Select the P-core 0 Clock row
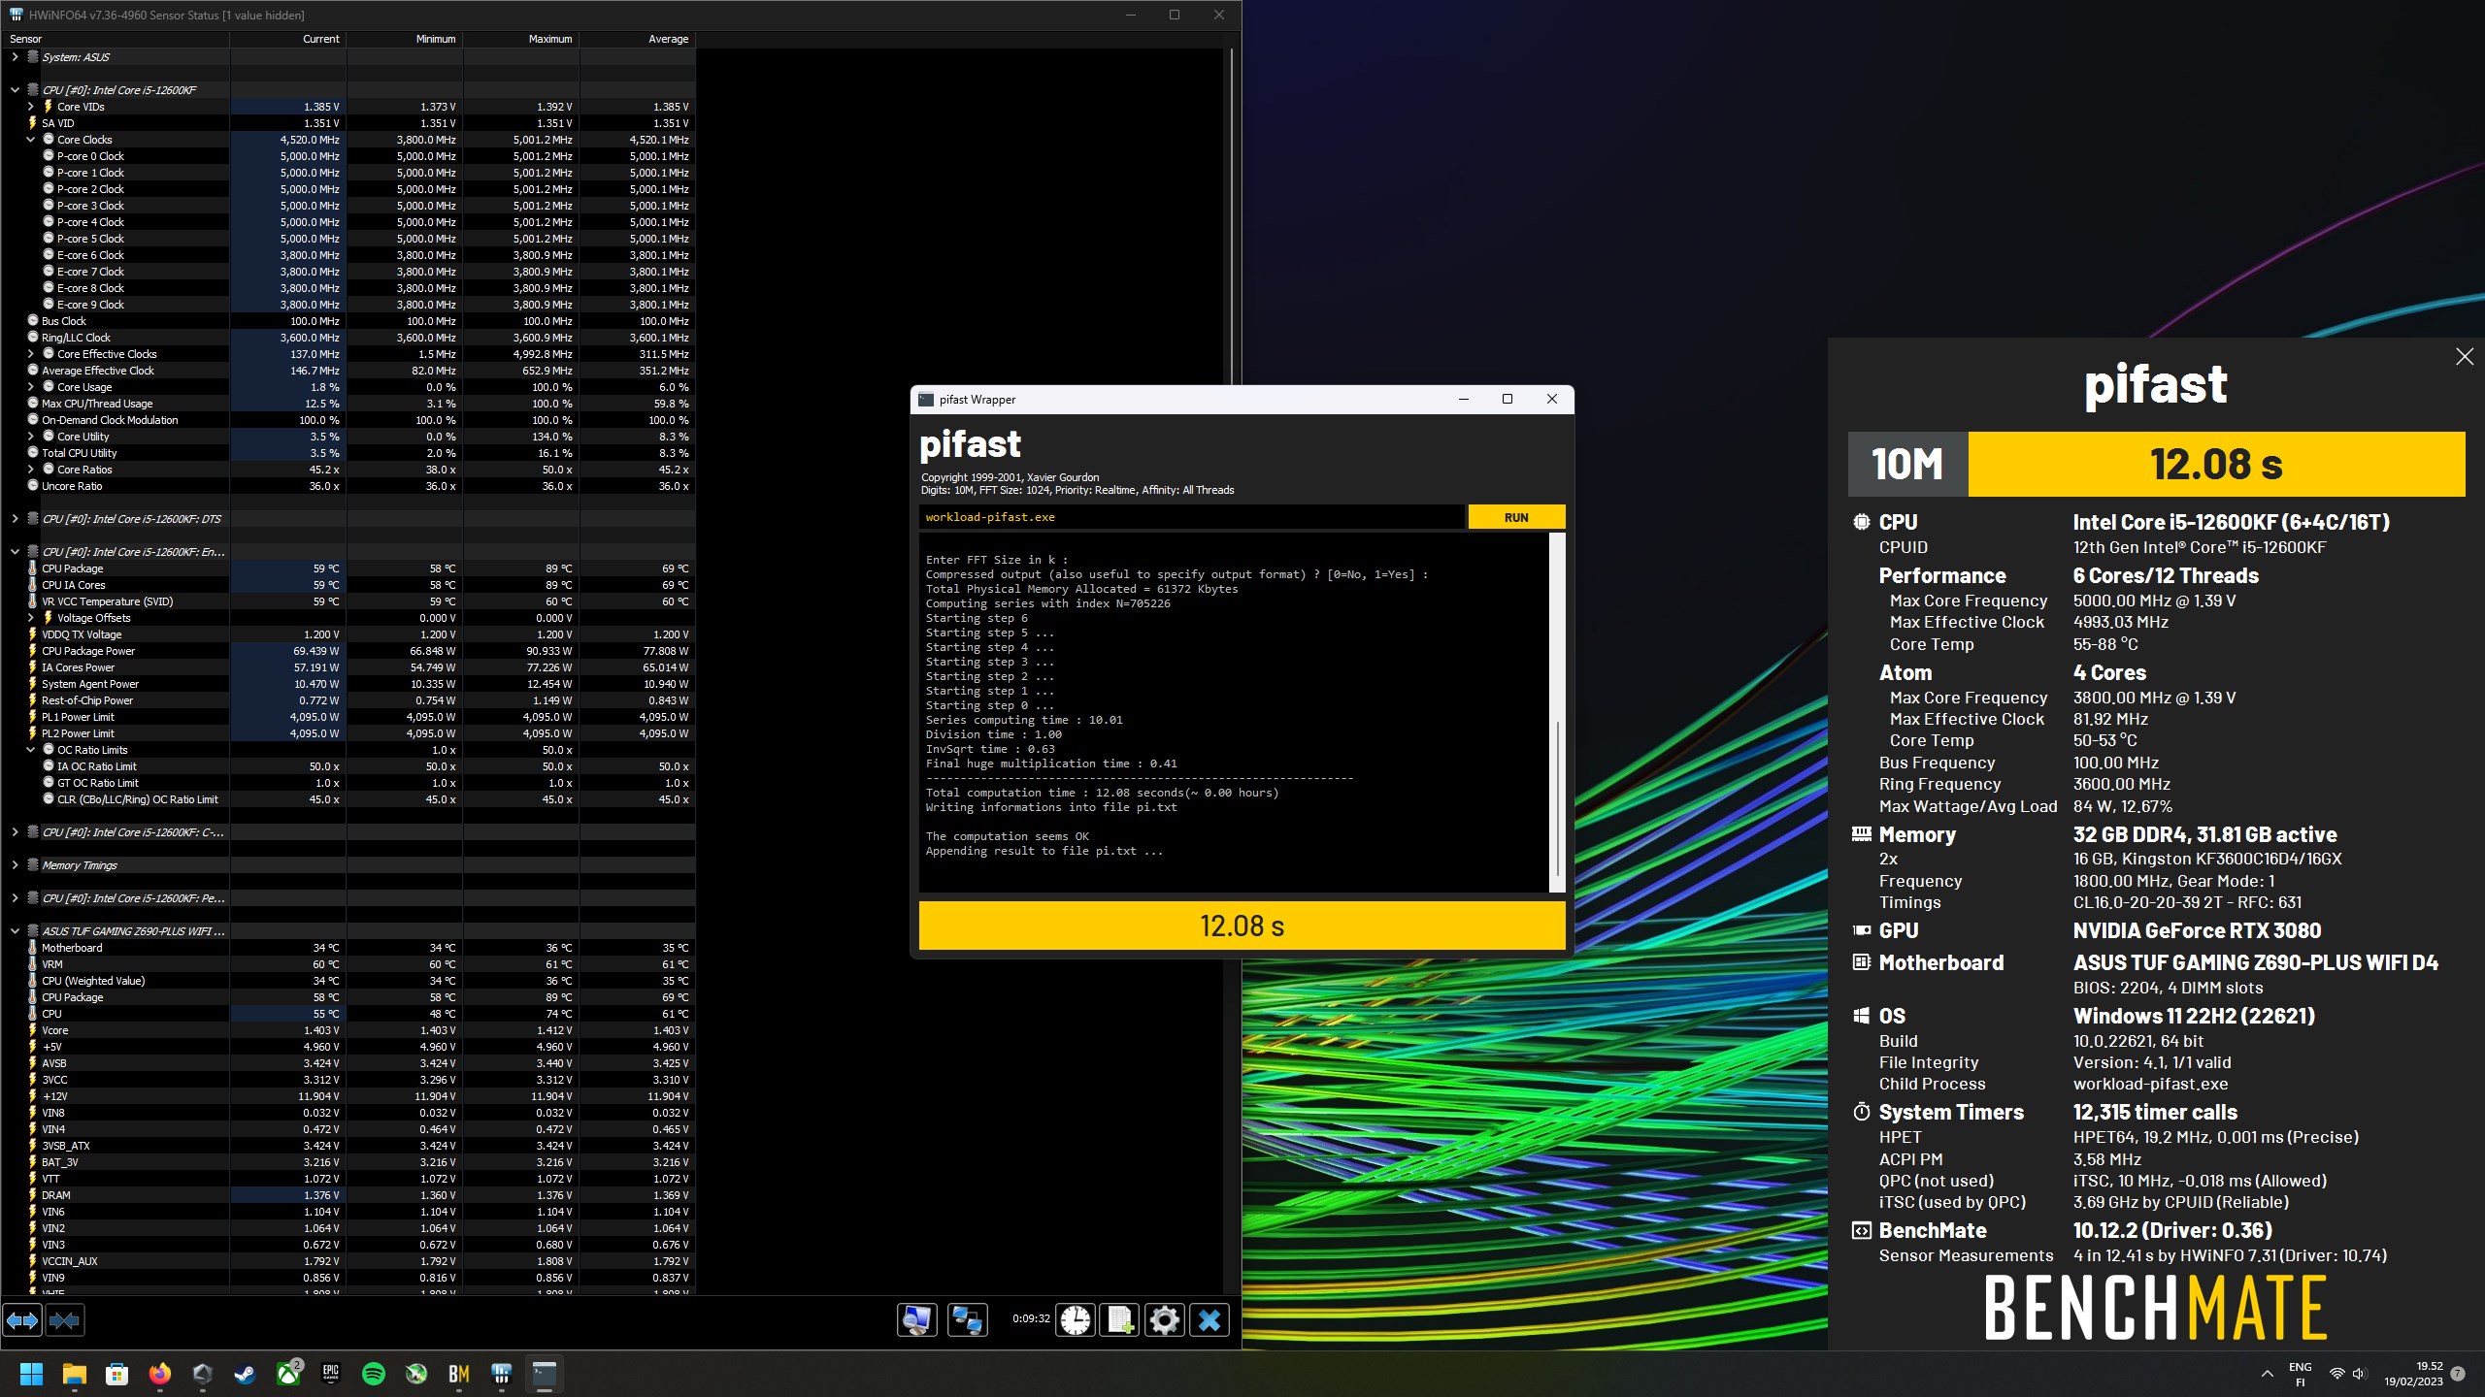The height and width of the screenshot is (1397, 2485). pos(348,156)
